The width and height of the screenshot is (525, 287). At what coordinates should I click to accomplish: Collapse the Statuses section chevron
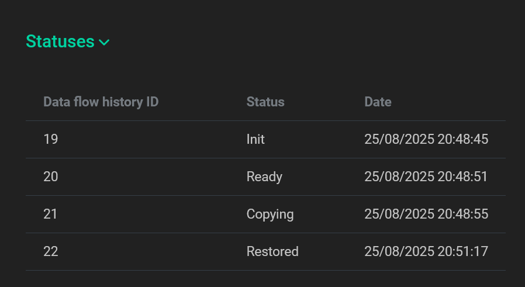coord(104,42)
